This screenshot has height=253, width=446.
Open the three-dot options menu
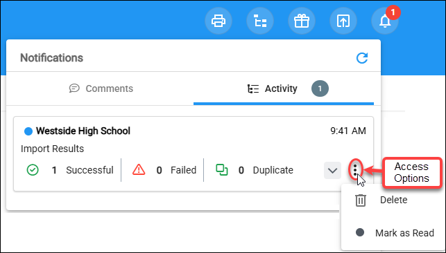point(355,170)
